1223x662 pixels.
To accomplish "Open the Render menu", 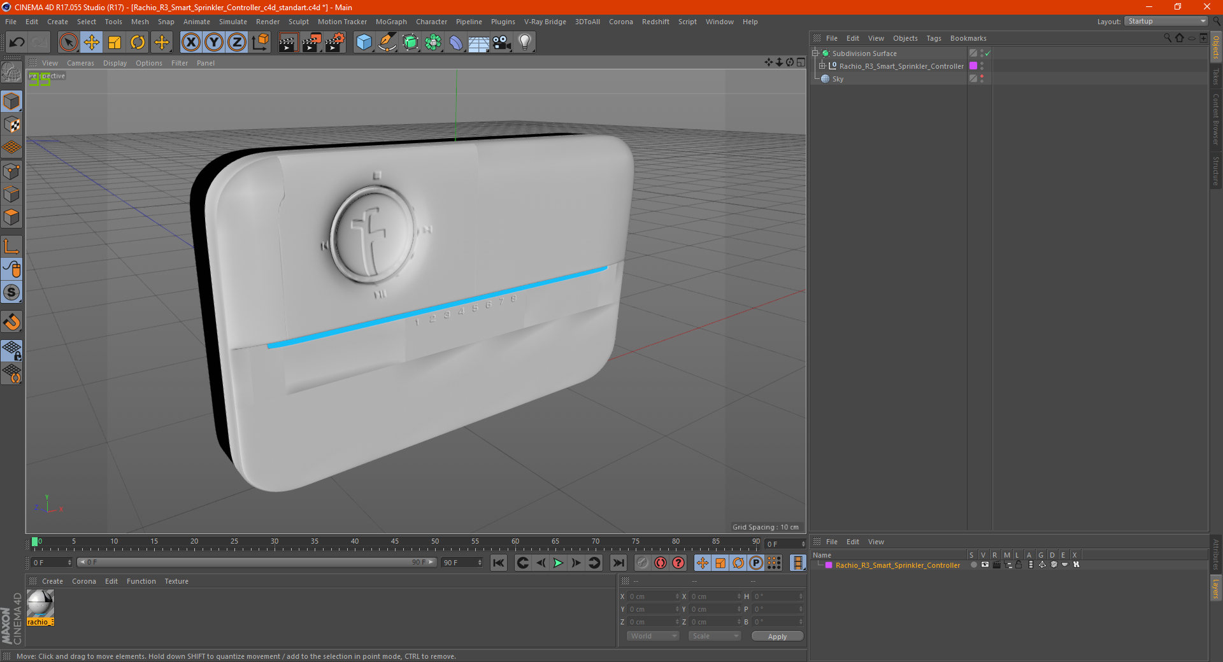I will [x=268, y=22].
